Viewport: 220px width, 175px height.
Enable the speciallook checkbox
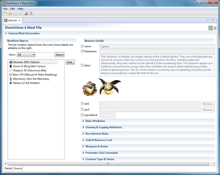pyautogui.click(x=82, y=115)
